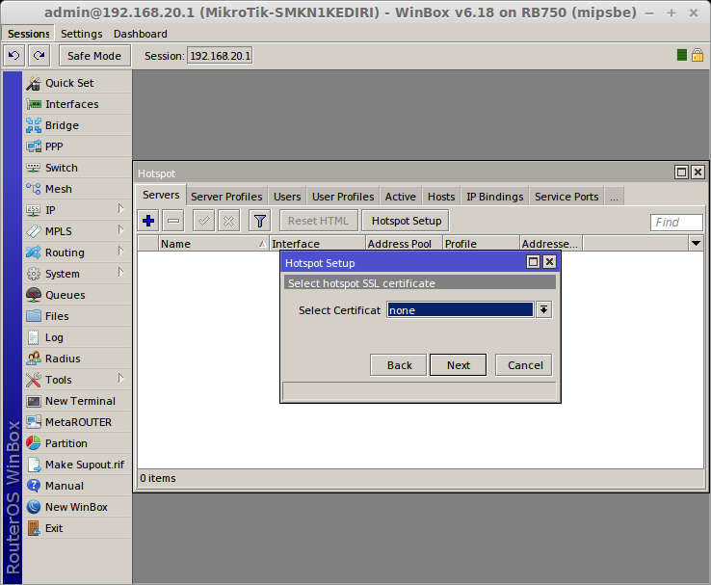This screenshot has height=585, width=711.
Task: Select Make Supout.rif in sidebar
Action: pos(77,465)
